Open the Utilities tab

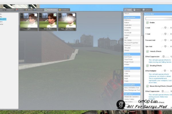click(x=137, y=10)
